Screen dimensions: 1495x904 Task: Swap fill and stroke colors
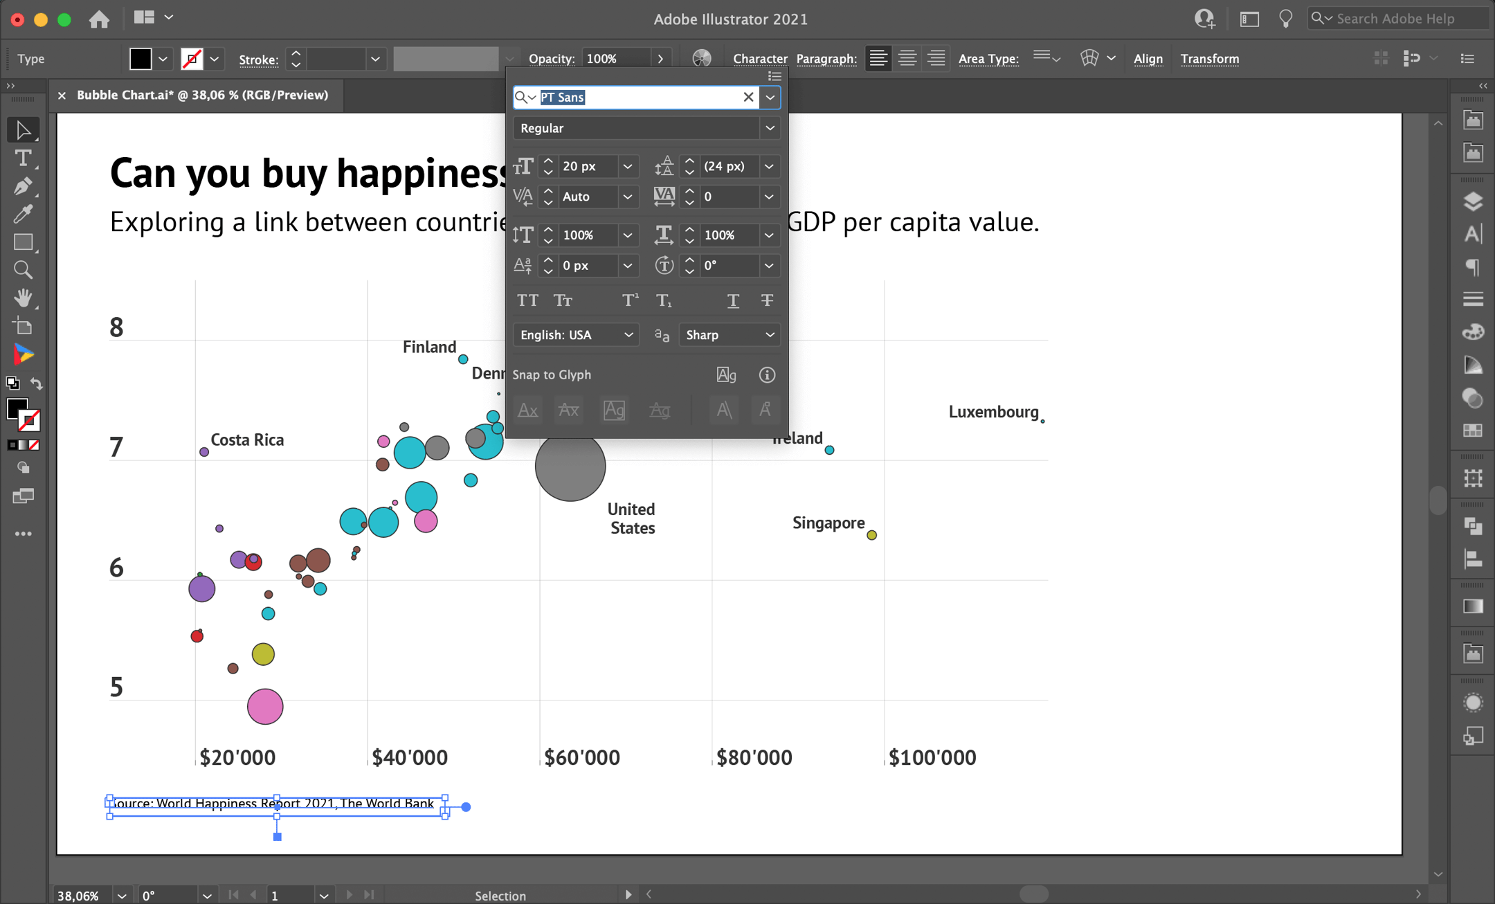(37, 383)
